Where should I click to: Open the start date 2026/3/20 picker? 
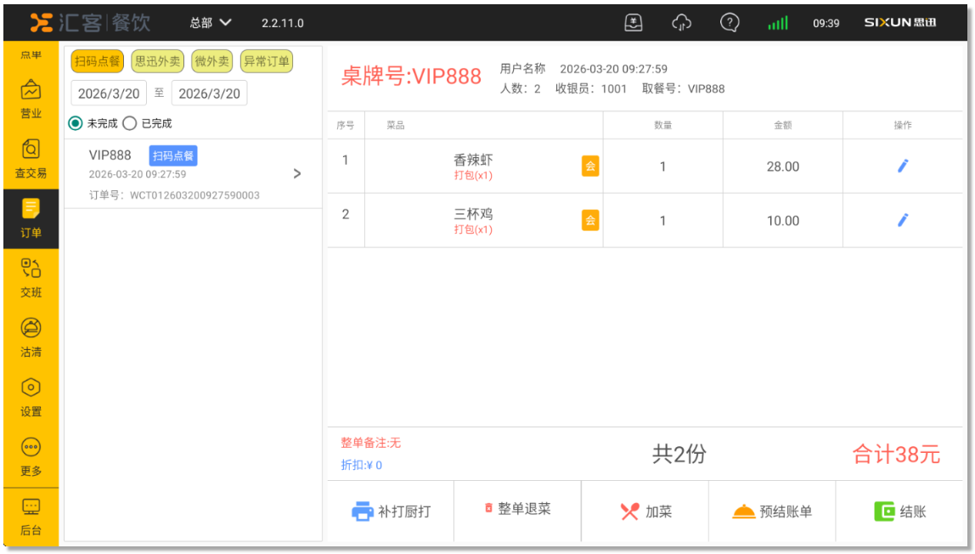(109, 93)
